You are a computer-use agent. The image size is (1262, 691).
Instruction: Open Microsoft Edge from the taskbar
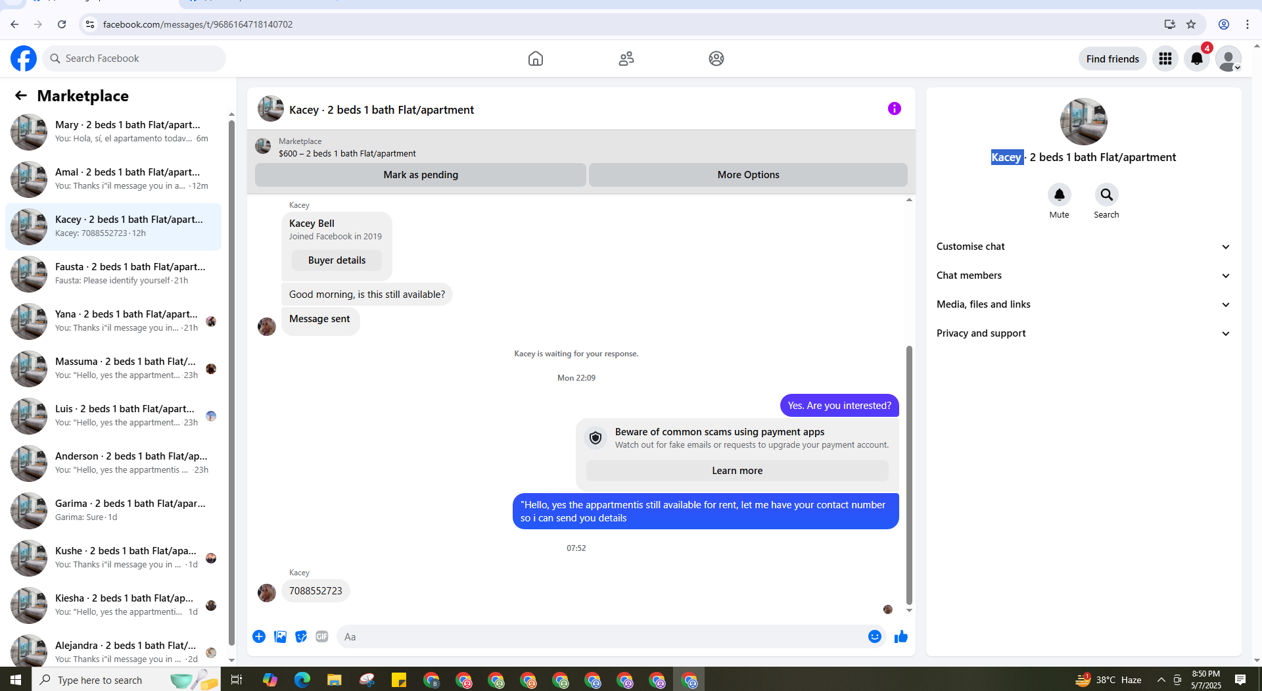click(x=302, y=680)
